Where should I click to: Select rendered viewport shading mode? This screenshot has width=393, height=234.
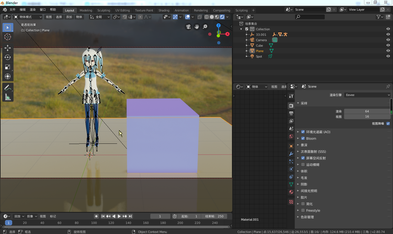click(222, 17)
